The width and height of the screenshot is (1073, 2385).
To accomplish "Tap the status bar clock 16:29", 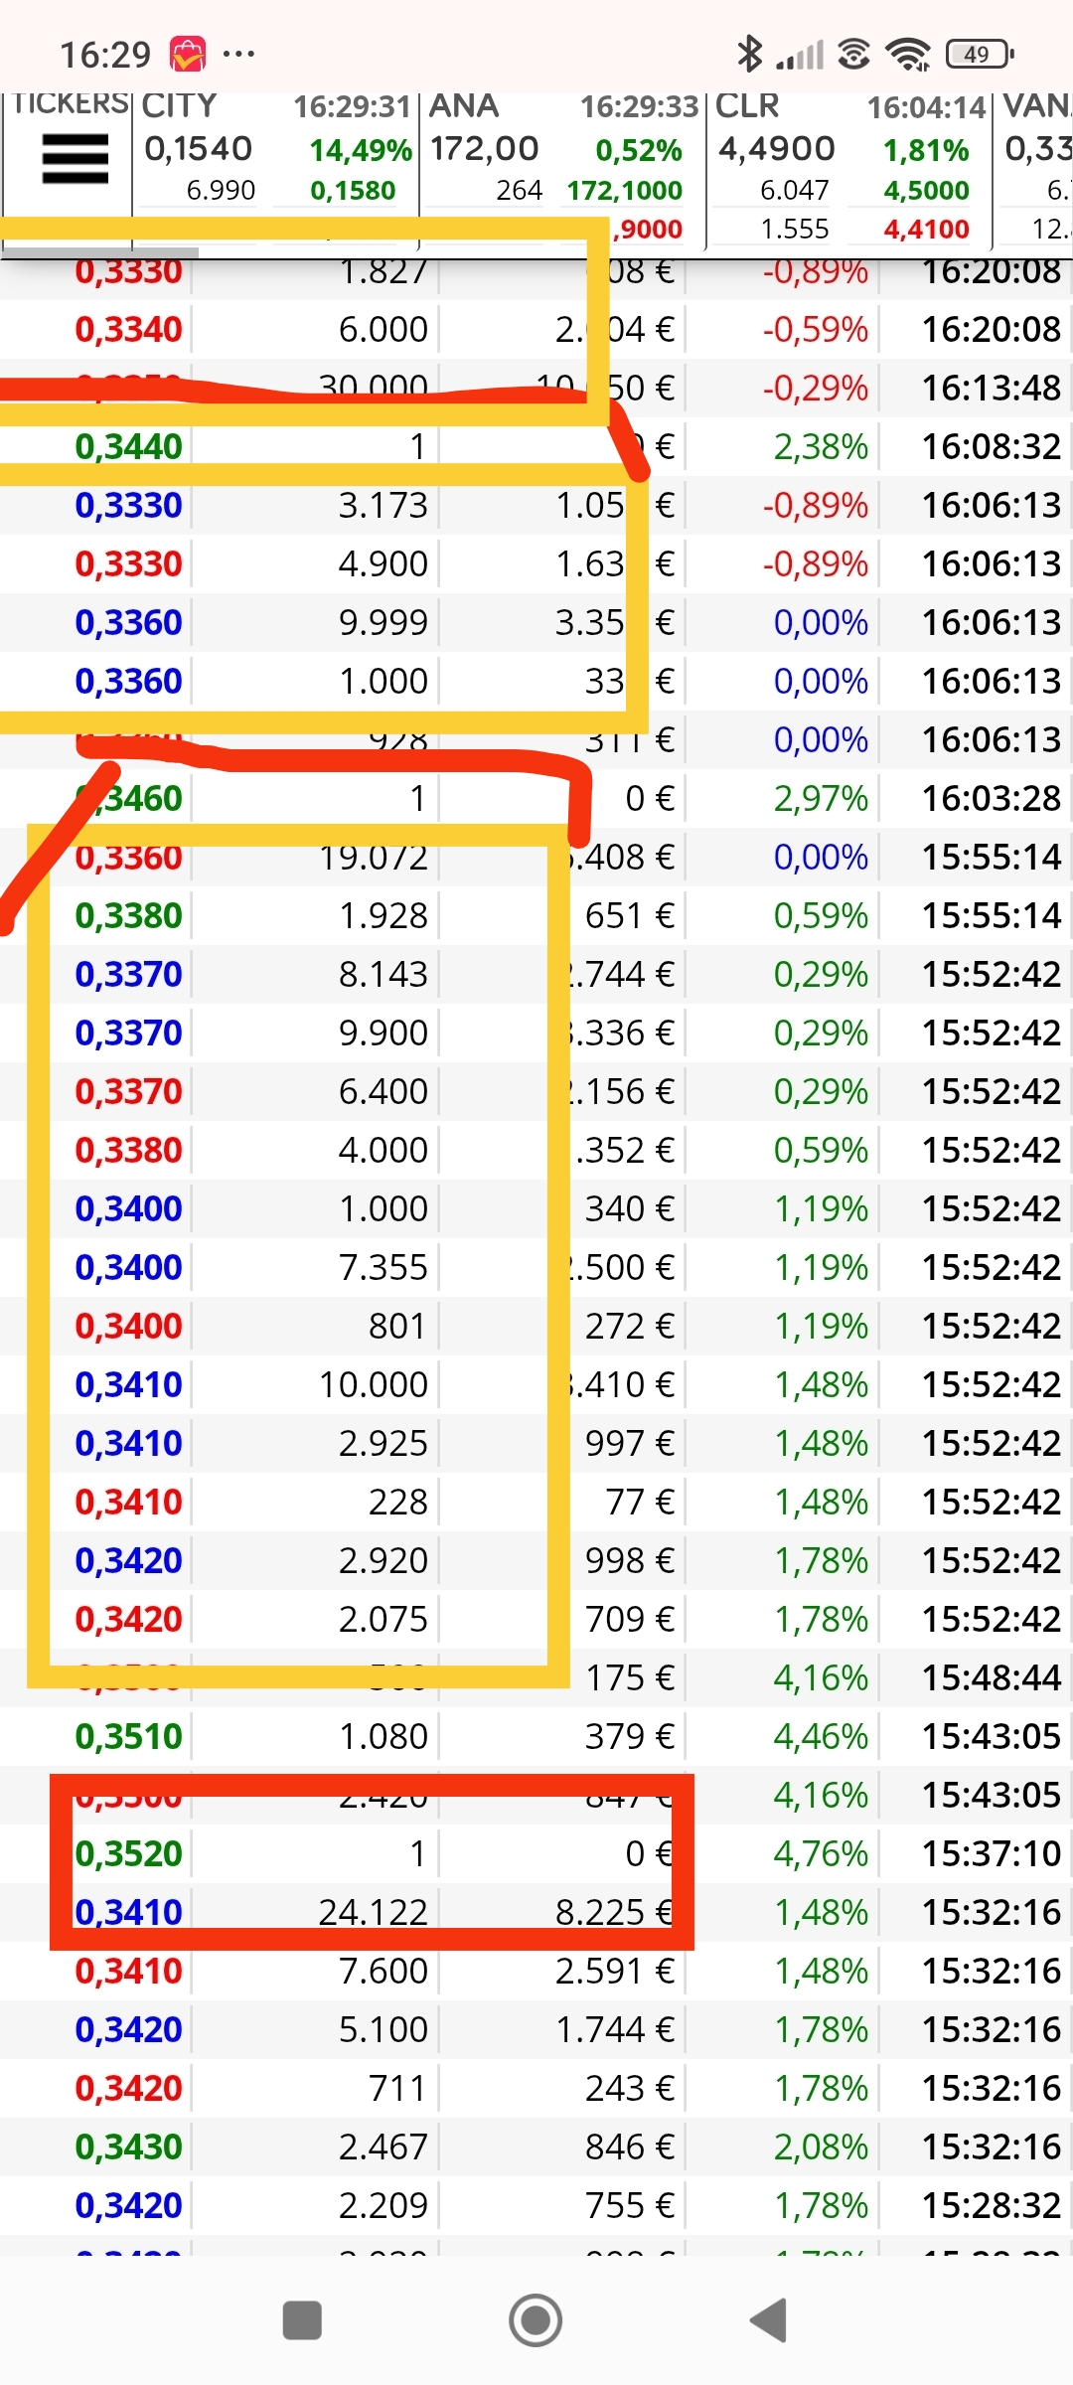I will [105, 55].
